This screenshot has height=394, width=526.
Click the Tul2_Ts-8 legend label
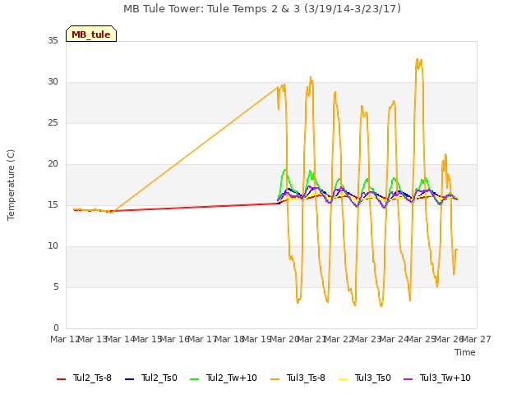pyautogui.click(x=92, y=378)
